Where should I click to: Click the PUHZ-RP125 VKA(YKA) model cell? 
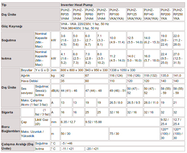tap(135, 14)
